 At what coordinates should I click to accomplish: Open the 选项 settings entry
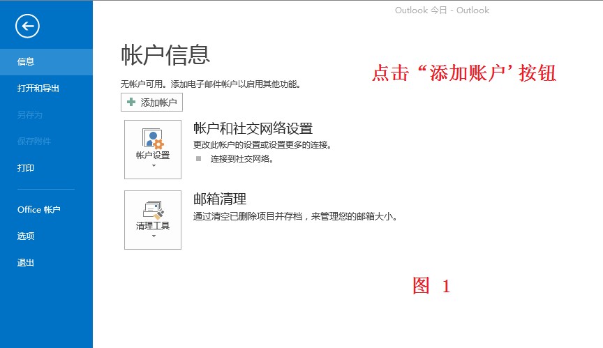[x=46, y=236]
